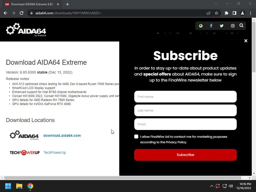Viewport: 256px width, 192px height.
Task: Click the AIDA64 logo in site header
Action: pyautogui.click(x=26, y=29)
